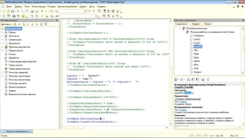Viewport: 245px width, 138px height.
Task: Delete item with X in Конфигурация panel
Action: tap(28, 25)
